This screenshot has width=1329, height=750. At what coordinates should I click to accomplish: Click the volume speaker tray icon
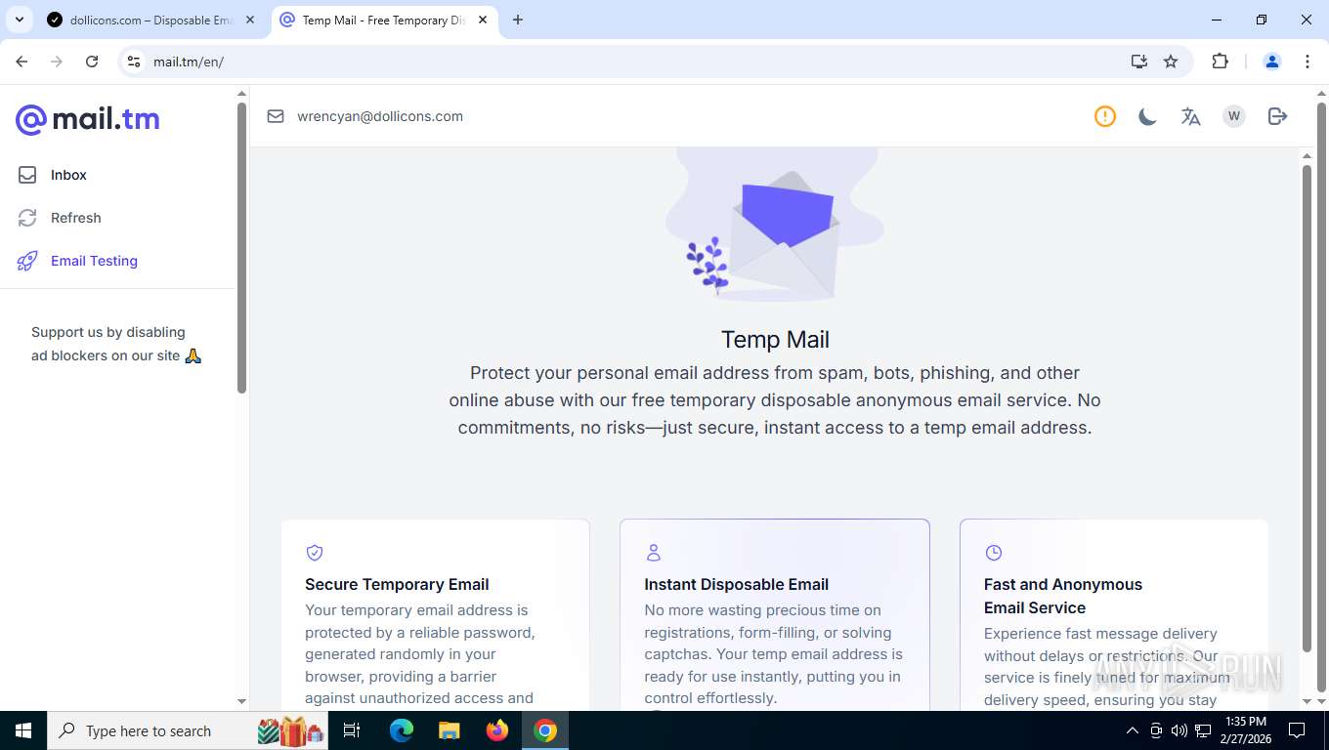[x=1179, y=730]
